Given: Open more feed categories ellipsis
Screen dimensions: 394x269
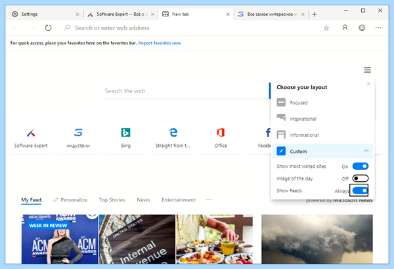Looking at the screenshot, I should 209,199.
